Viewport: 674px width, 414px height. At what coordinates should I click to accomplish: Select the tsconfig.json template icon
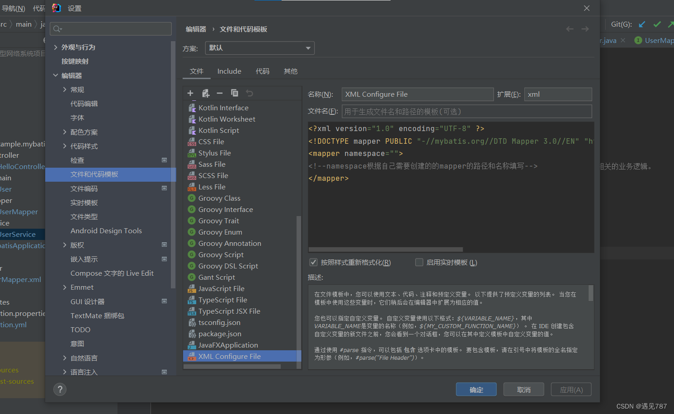[192, 322]
